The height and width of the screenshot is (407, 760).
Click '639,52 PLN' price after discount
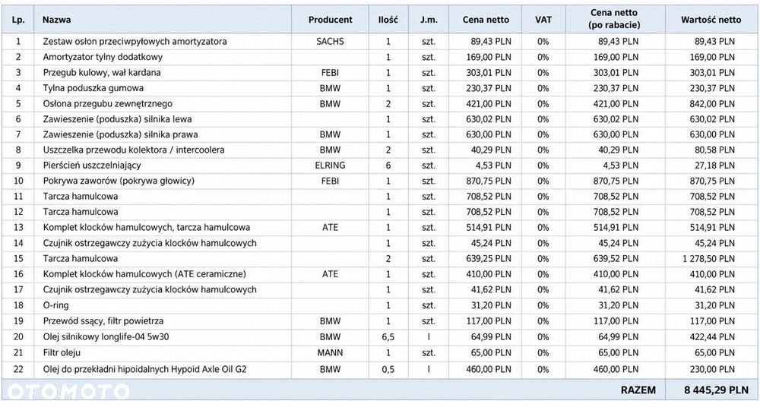click(616, 259)
